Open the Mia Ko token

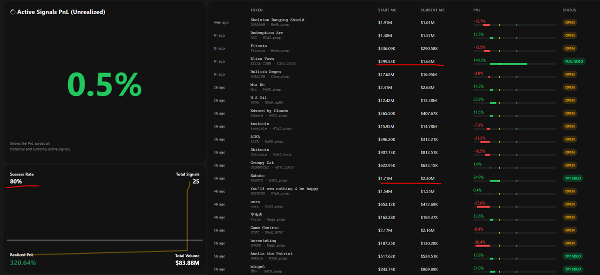pos(257,85)
